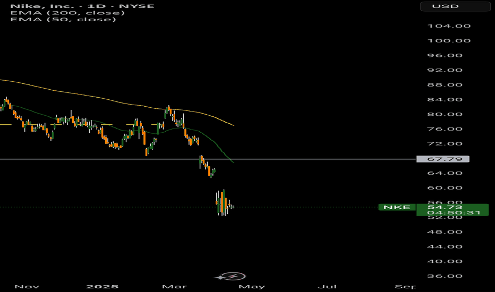Viewport: 495px width, 292px height.
Task: Select the EMA (200, close) indicator label
Action: [67, 13]
